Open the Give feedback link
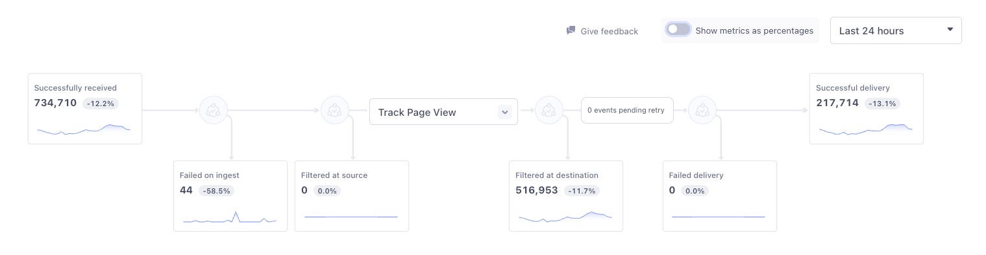986x255 pixels. [x=602, y=31]
